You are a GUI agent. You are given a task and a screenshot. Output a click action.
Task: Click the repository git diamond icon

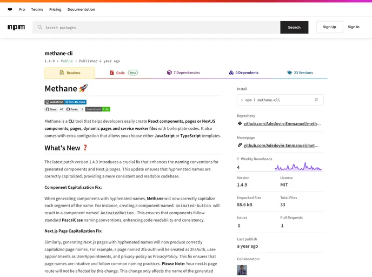pyautogui.click(x=240, y=123)
